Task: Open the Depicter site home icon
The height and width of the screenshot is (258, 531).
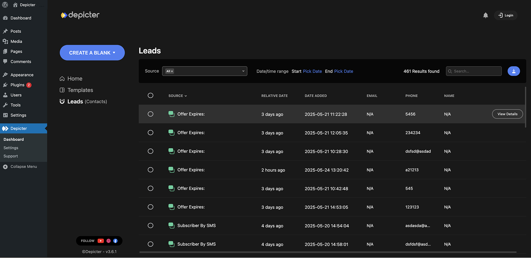Action: [15, 5]
